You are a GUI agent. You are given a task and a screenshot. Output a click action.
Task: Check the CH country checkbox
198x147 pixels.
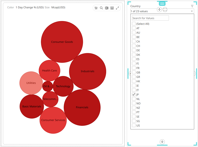pos(134,46)
